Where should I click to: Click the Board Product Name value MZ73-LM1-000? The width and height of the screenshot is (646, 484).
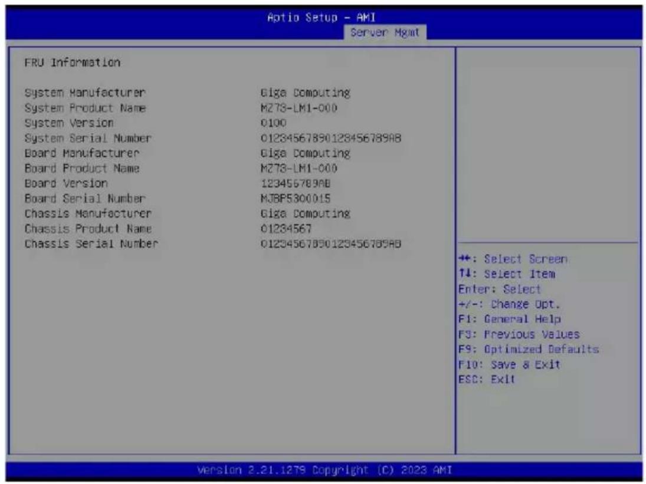point(299,169)
